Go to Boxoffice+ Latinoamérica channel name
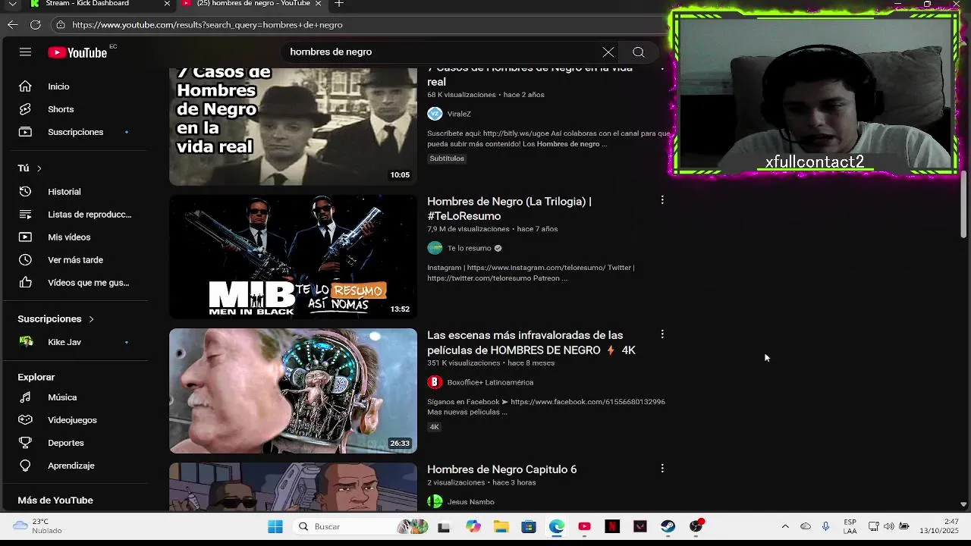This screenshot has width=971, height=546. pyautogui.click(x=490, y=382)
